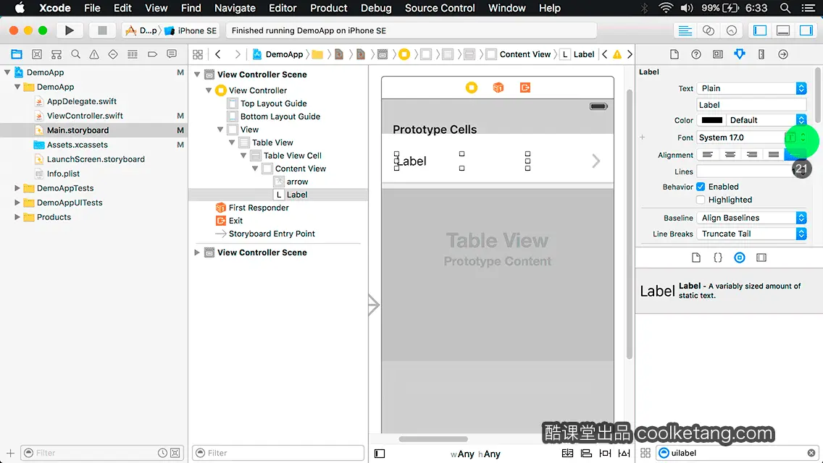Open the File Template library

point(696,258)
